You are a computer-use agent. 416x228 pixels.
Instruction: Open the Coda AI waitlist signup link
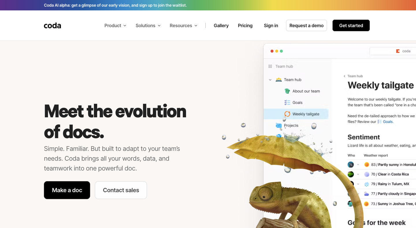[116, 5]
